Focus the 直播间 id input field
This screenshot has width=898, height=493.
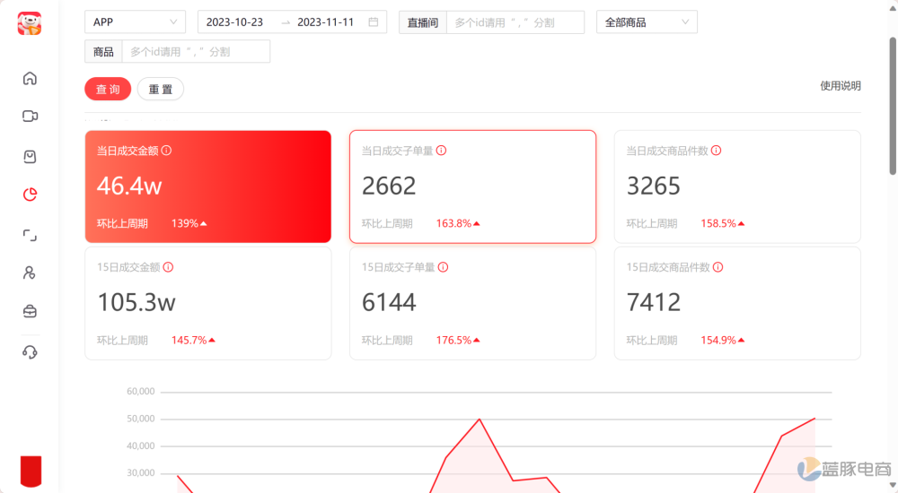515,22
